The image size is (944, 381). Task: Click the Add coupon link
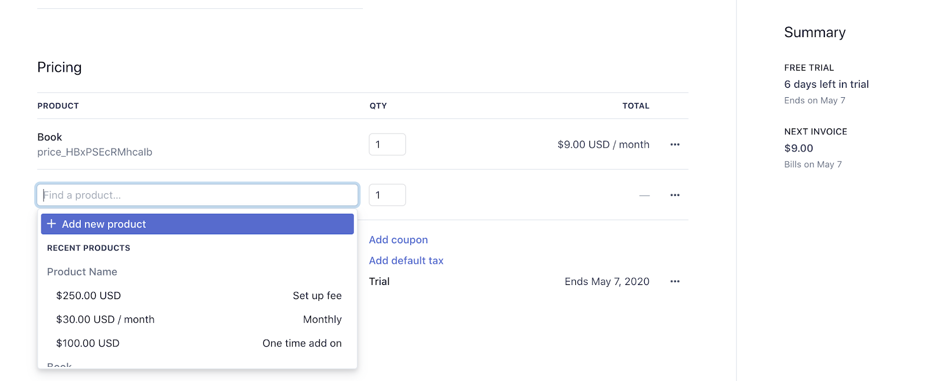398,240
